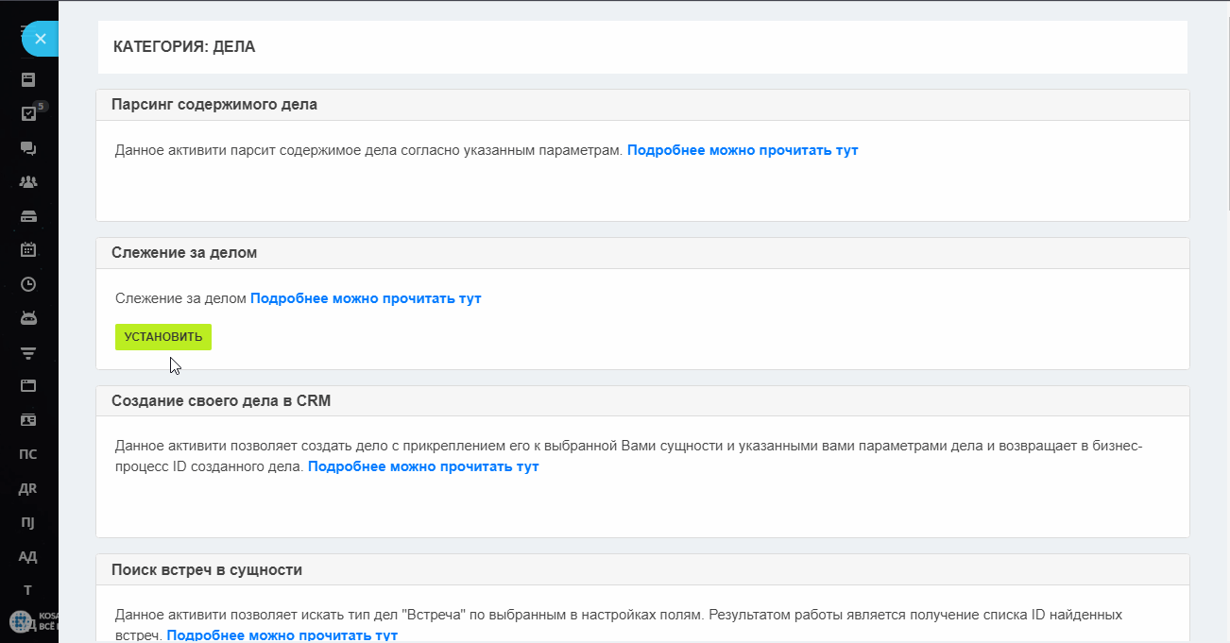Select the ПС sidebar item
1230x643 pixels.
click(x=28, y=454)
